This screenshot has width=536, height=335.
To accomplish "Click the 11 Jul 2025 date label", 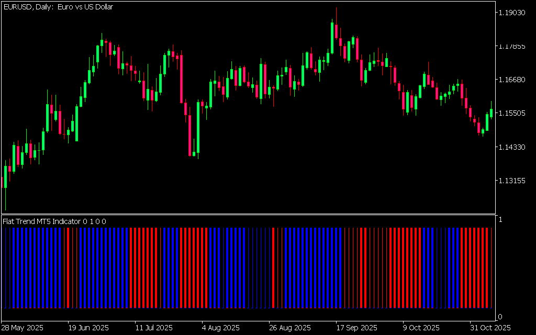I will (153, 328).
